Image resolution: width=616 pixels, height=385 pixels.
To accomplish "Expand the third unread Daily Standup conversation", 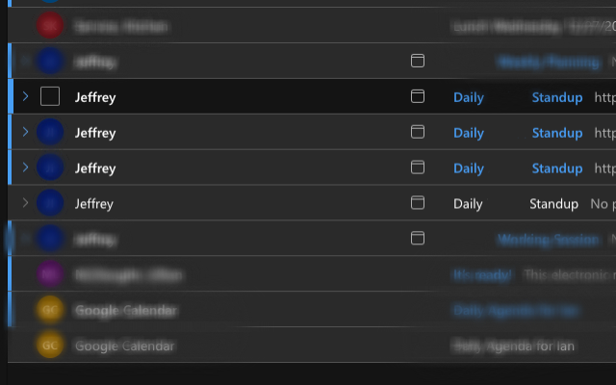I will pyautogui.click(x=25, y=168).
